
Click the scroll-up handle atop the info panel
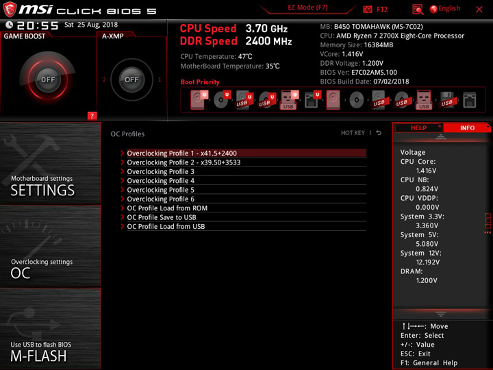pos(441,136)
